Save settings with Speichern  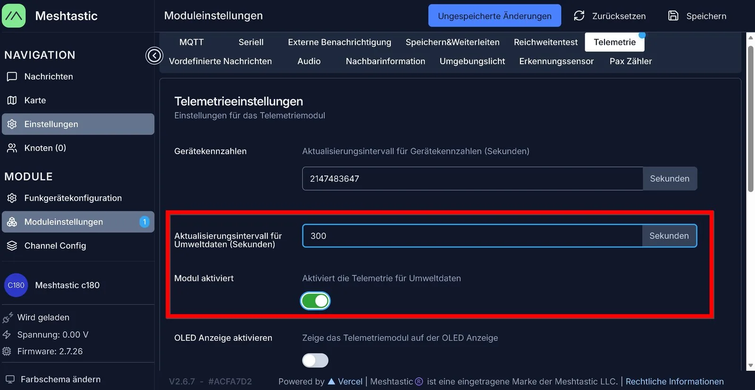click(x=697, y=16)
